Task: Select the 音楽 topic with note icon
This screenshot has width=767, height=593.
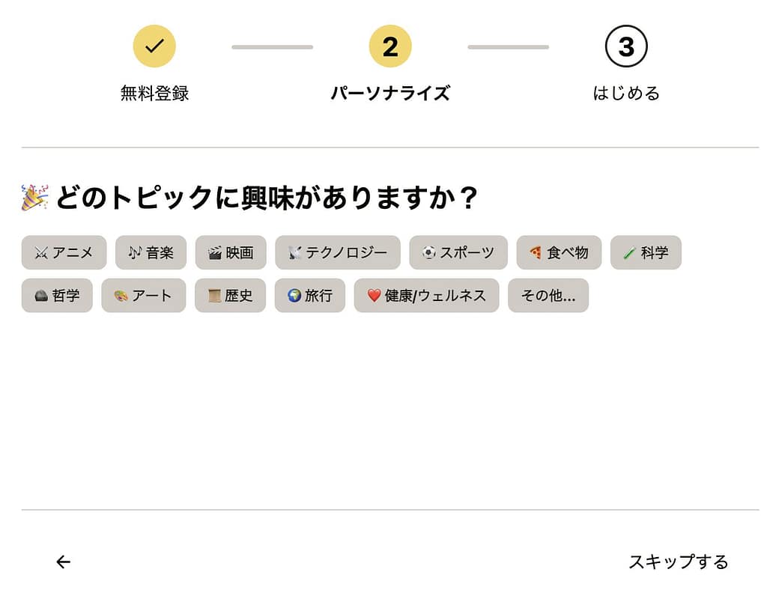Action: 151,252
